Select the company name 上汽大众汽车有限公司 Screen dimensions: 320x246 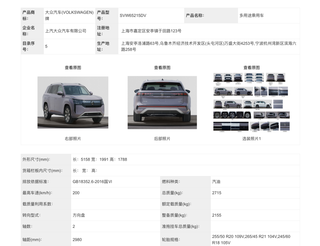[66, 31]
